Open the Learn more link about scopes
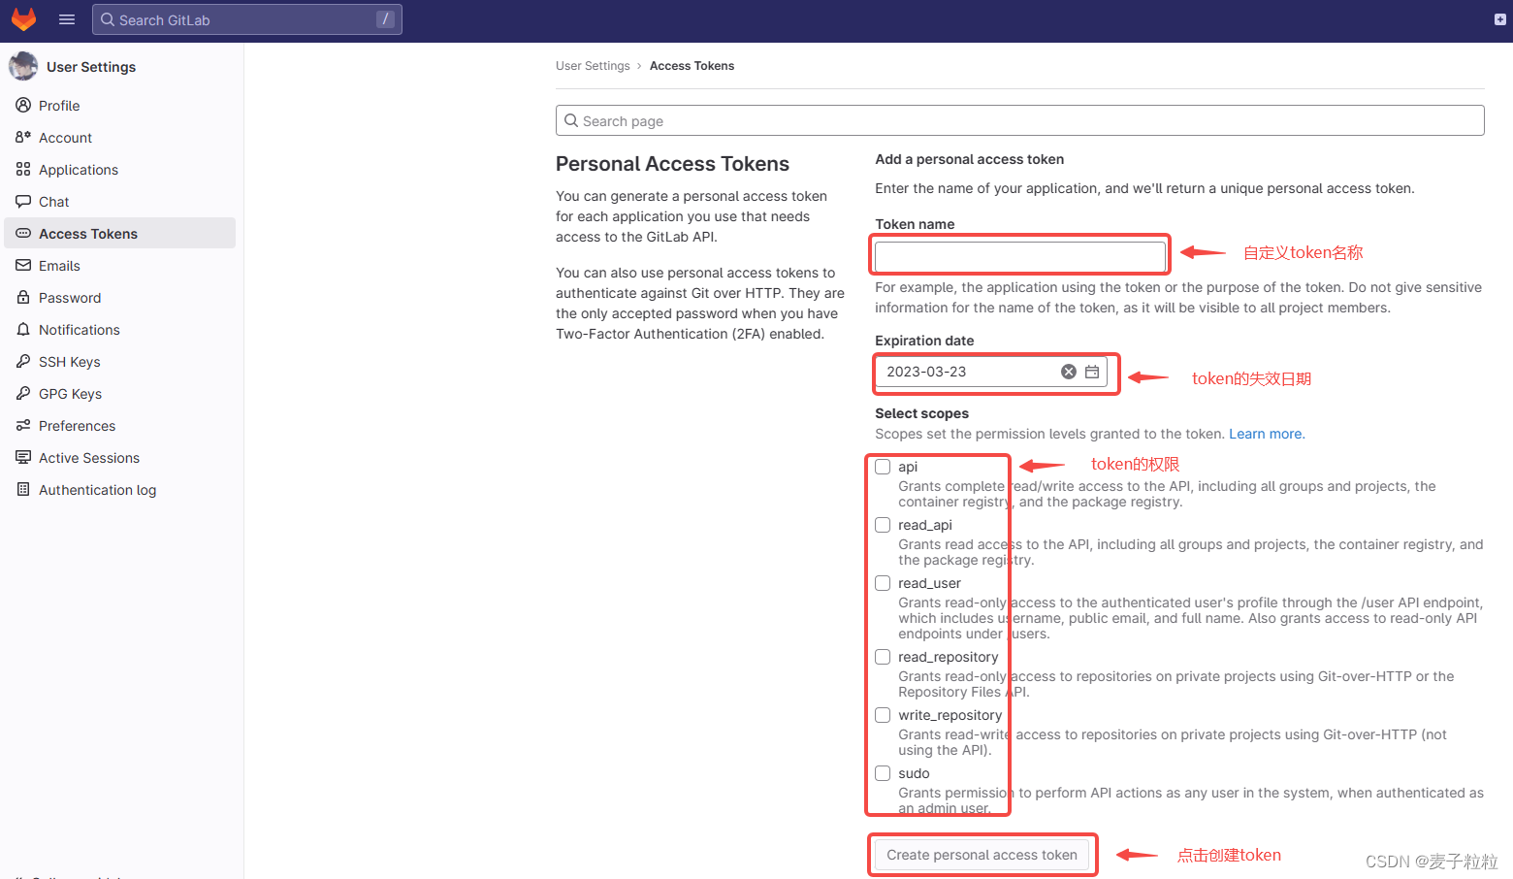The width and height of the screenshot is (1513, 879). [1266, 434]
